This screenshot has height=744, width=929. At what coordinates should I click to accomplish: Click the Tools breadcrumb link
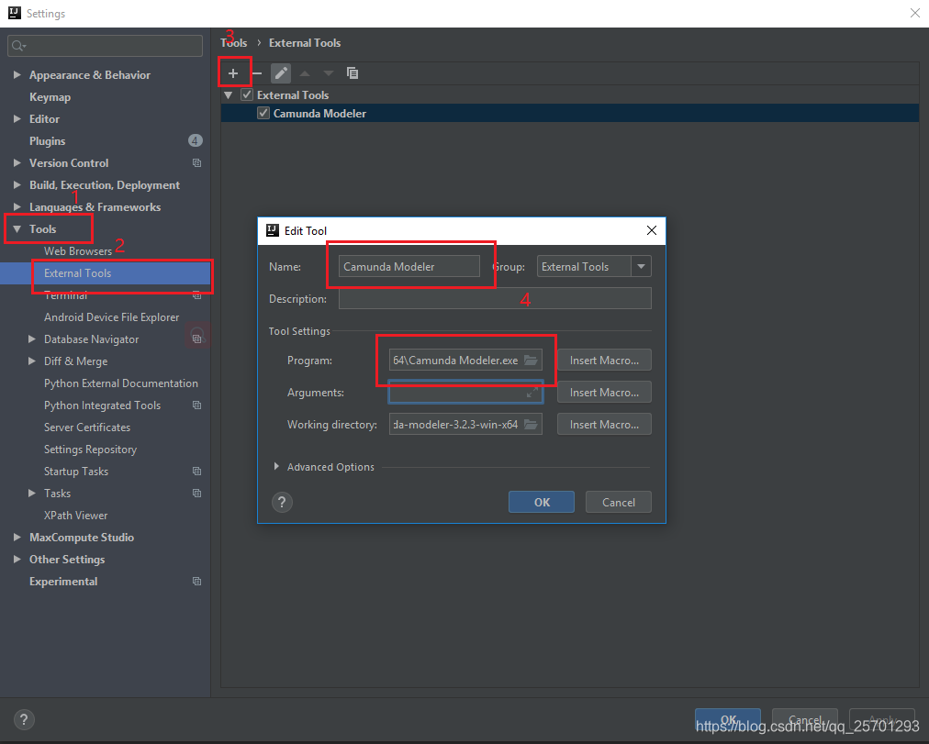(233, 42)
